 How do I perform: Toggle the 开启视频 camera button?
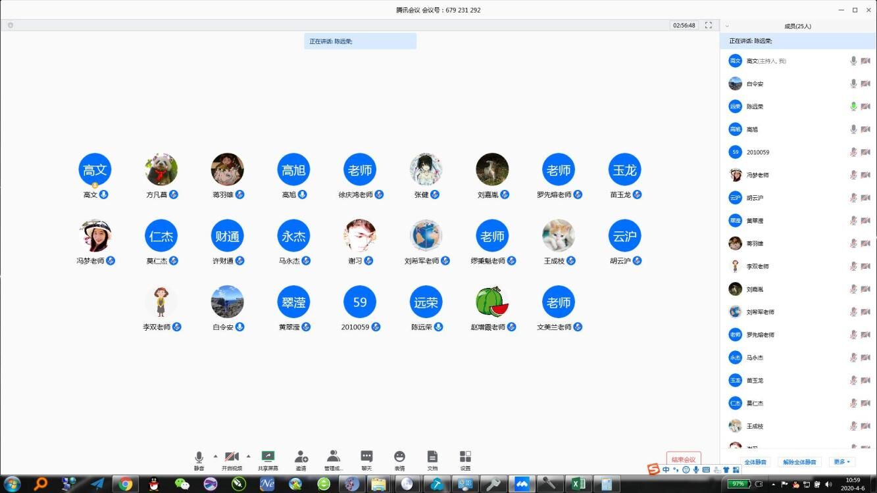click(232, 457)
